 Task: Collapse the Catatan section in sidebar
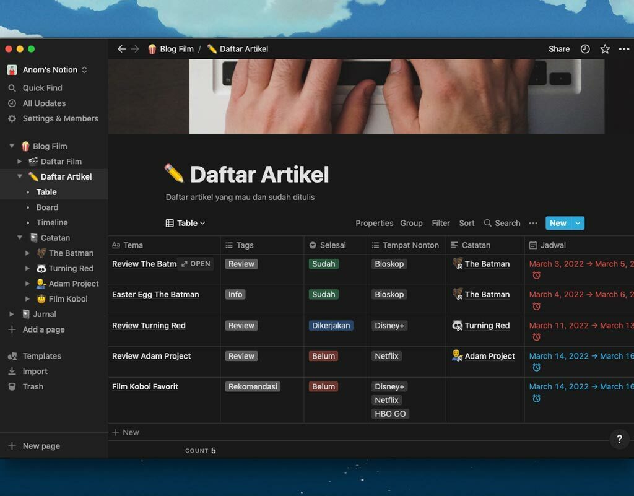point(20,237)
